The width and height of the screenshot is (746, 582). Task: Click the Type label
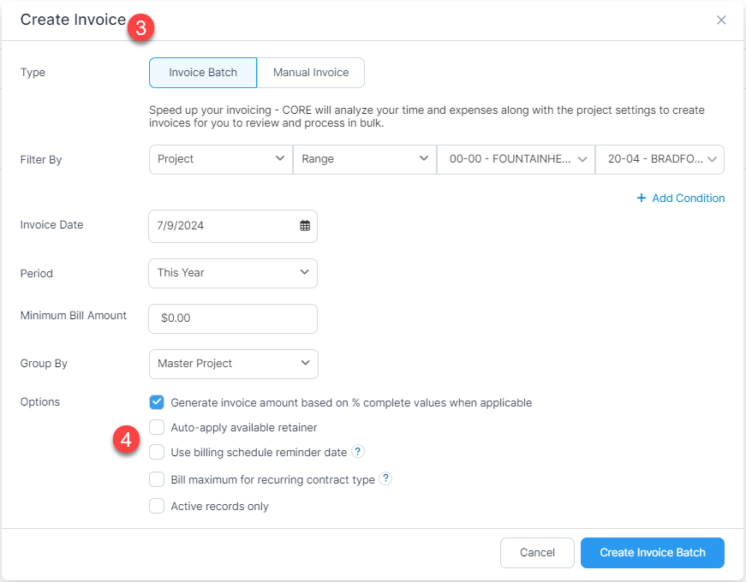coord(33,72)
